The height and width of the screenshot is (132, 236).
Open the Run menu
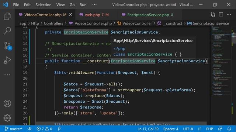pyautogui.click(x=83, y=5)
